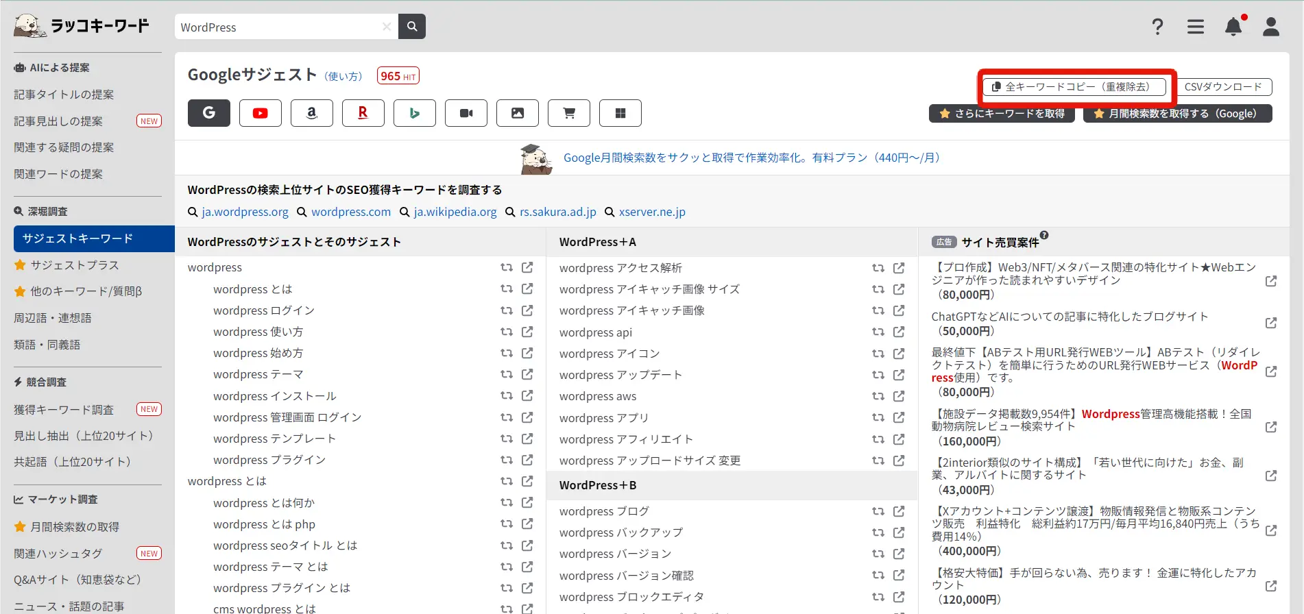Viewport: 1304px width, 614px height.
Task: Open the help question mark icon
Action: click(1157, 27)
